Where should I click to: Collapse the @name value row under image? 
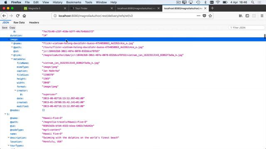(x=12, y=43)
